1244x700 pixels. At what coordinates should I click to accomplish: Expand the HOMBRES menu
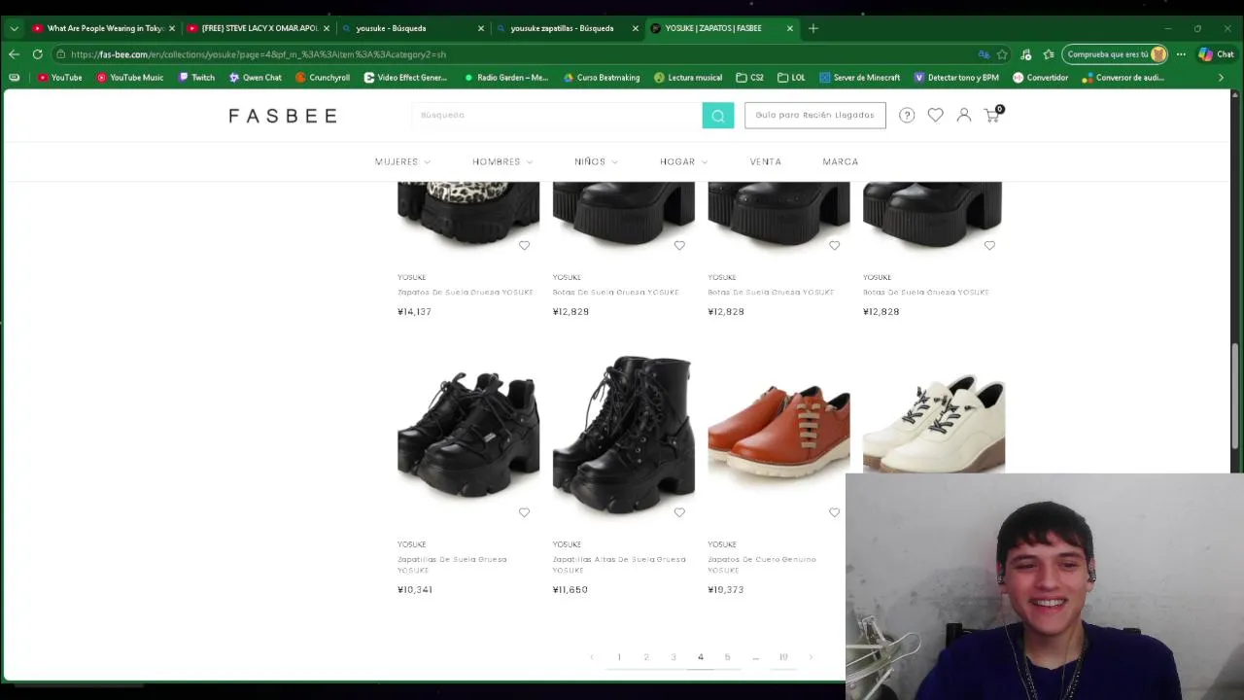click(x=502, y=161)
